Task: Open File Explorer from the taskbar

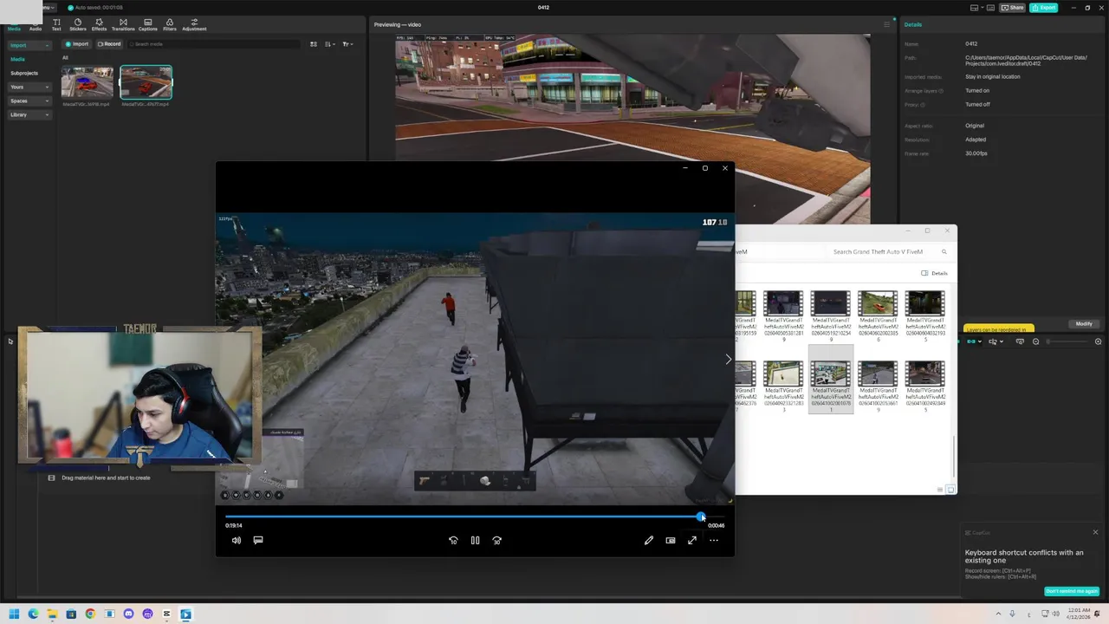Action: (52, 614)
